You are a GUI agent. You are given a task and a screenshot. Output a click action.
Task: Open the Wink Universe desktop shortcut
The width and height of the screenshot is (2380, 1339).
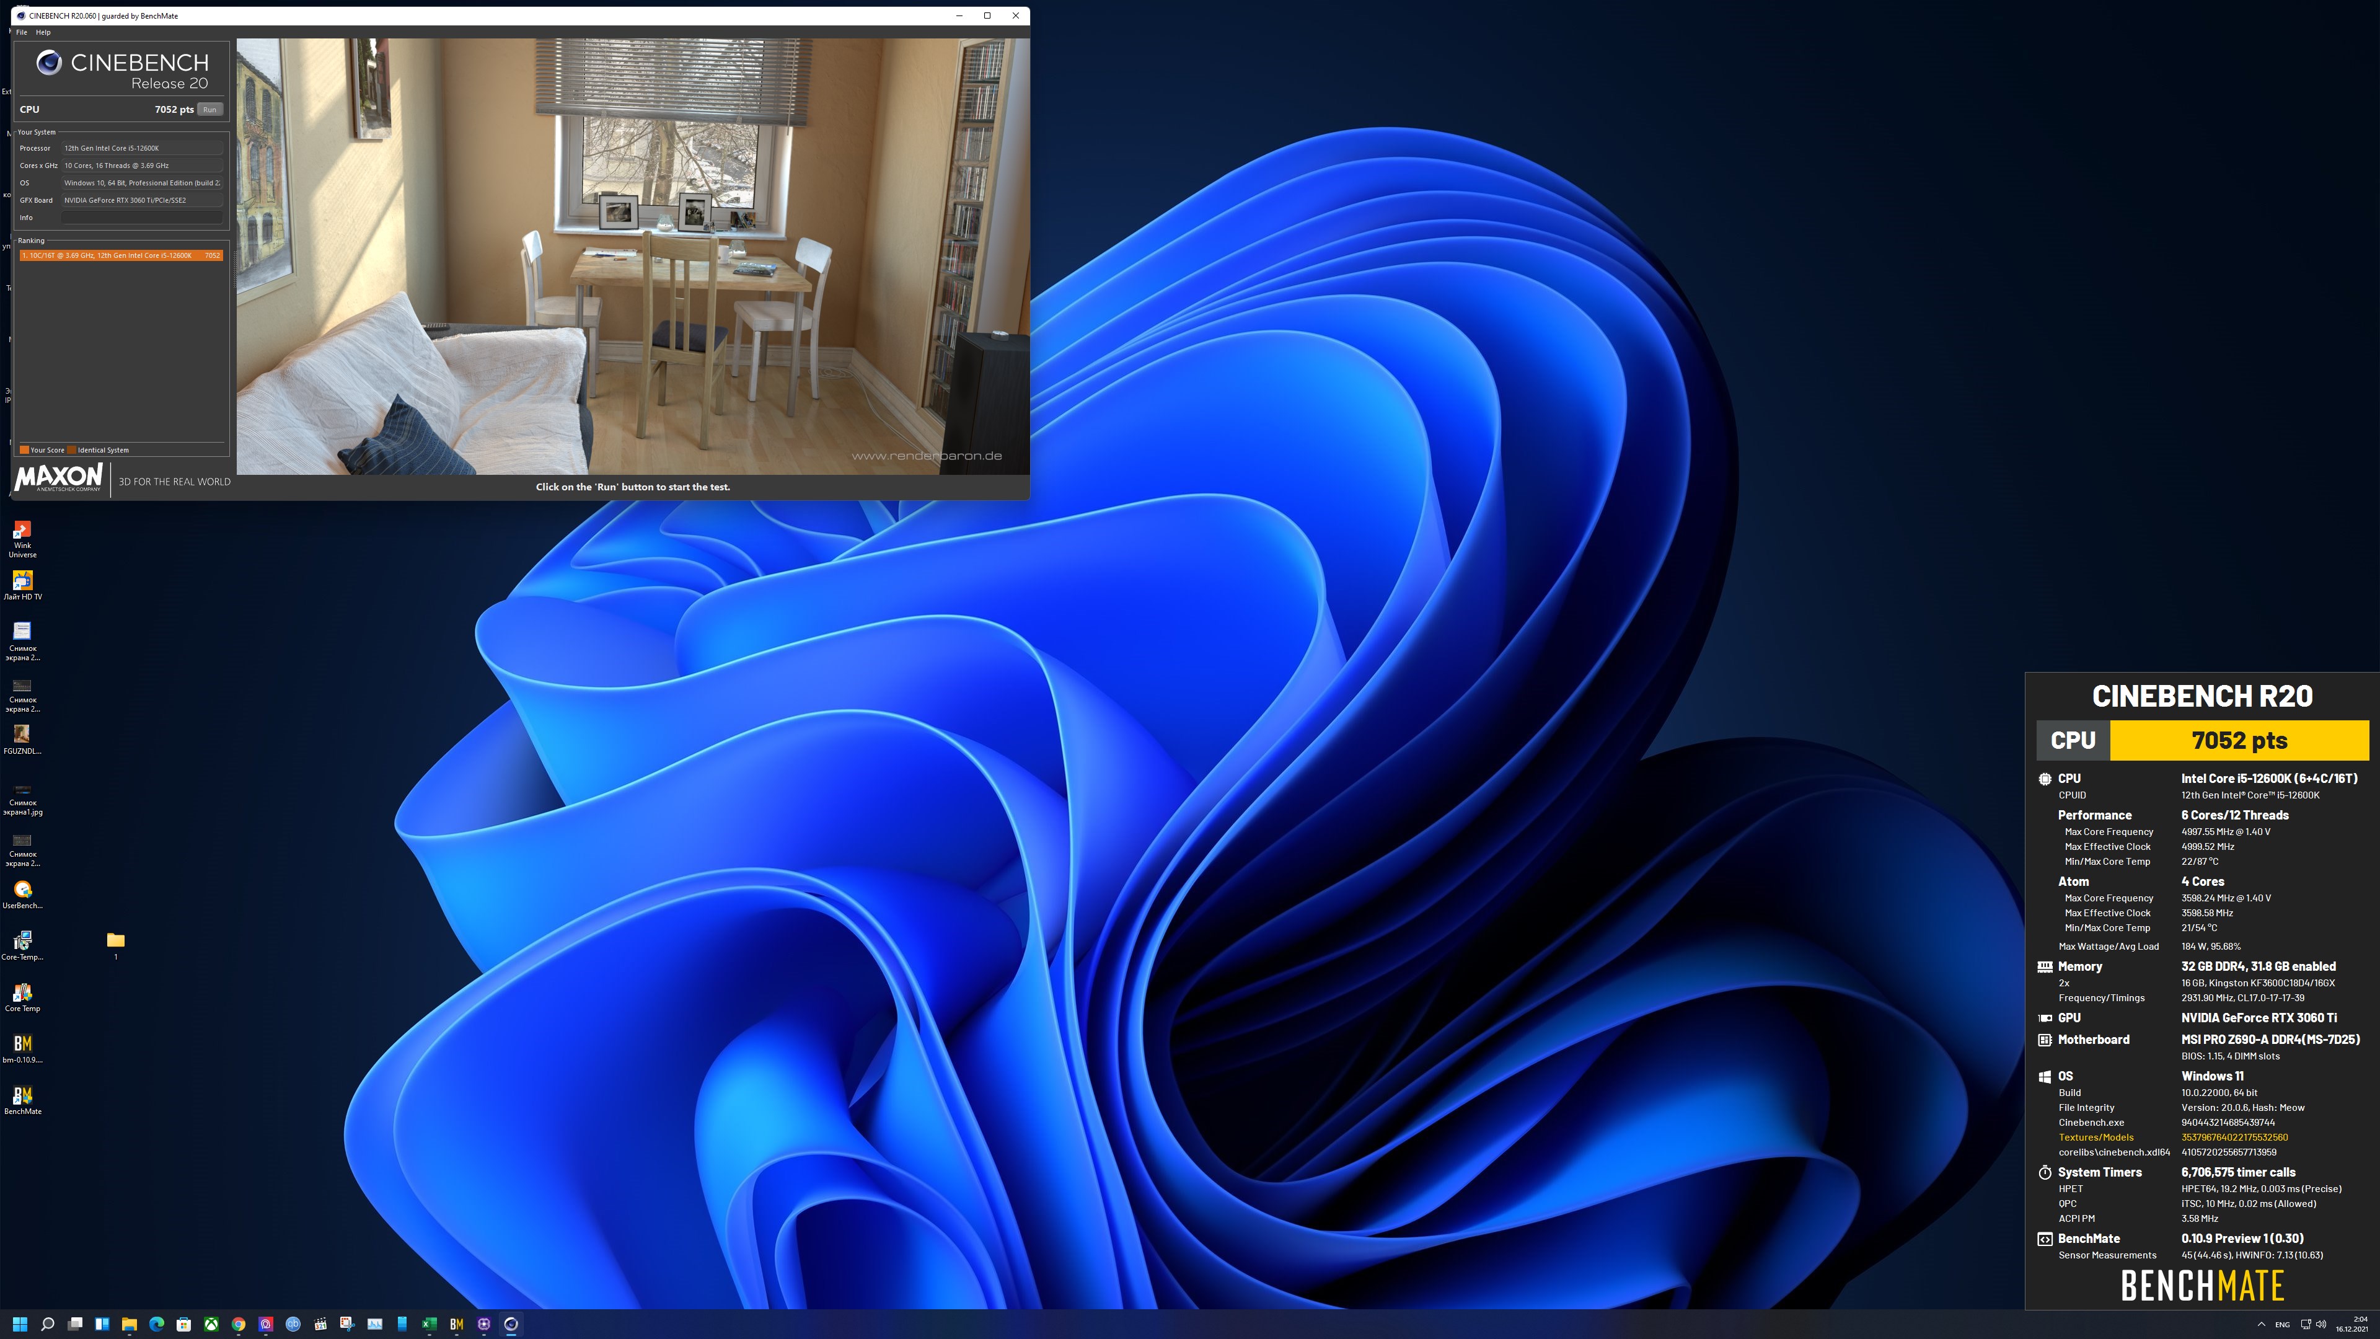pyautogui.click(x=22, y=539)
